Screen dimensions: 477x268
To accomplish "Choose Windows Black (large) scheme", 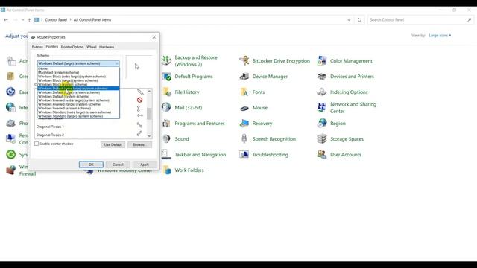I will pos(78,80).
